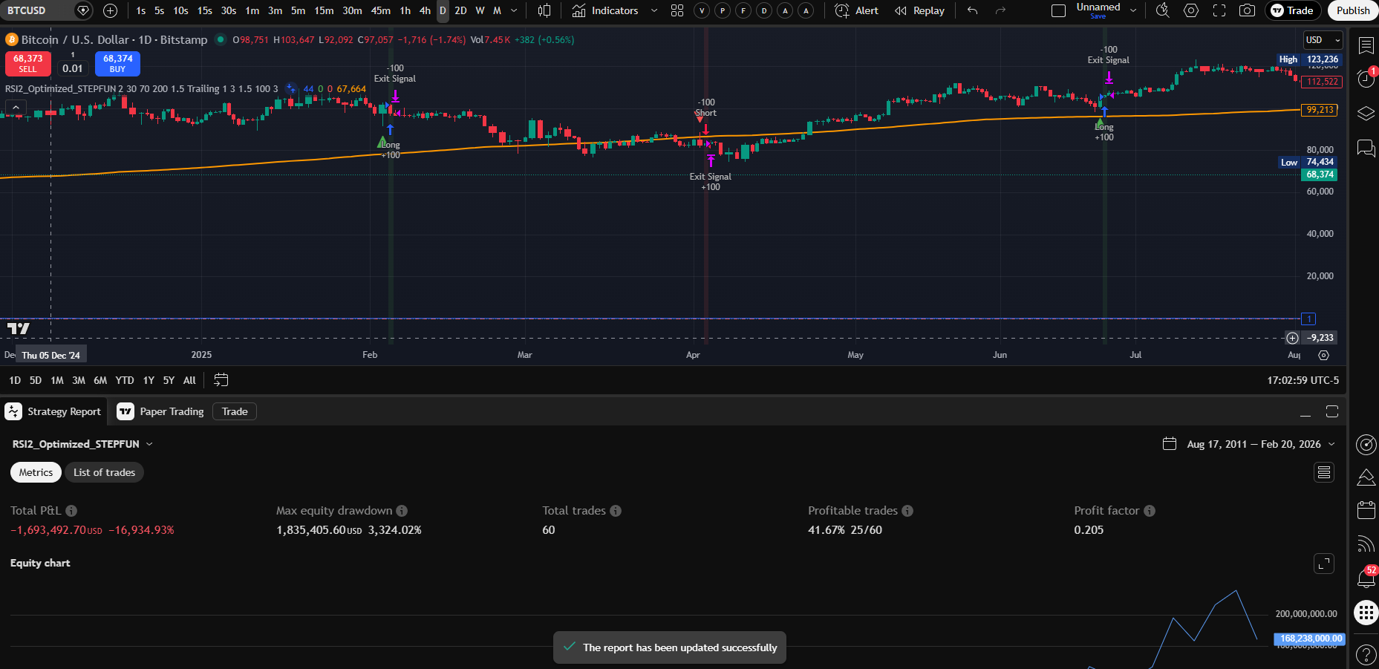Enter fullscreen mode
The width and height of the screenshot is (1379, 669).
tap(1219, 10)
